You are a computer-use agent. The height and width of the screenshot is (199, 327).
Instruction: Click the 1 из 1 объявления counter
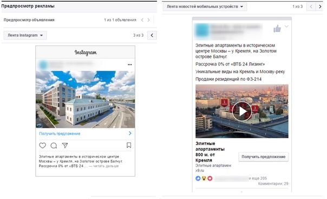(x=120, y=20)
